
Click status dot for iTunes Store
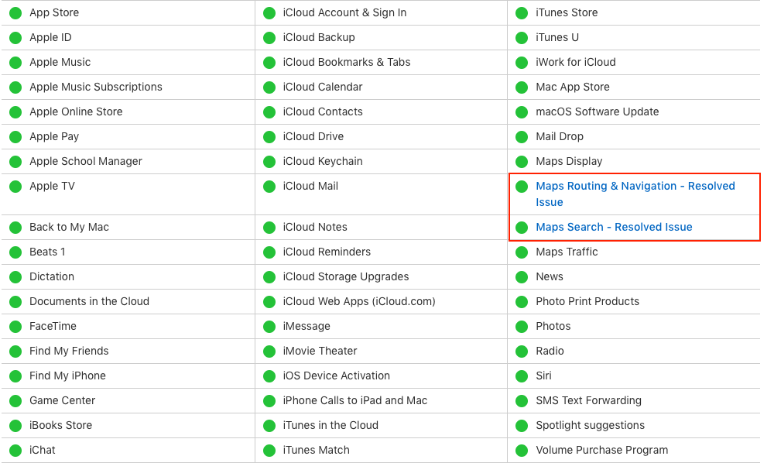tap(522, 13)
